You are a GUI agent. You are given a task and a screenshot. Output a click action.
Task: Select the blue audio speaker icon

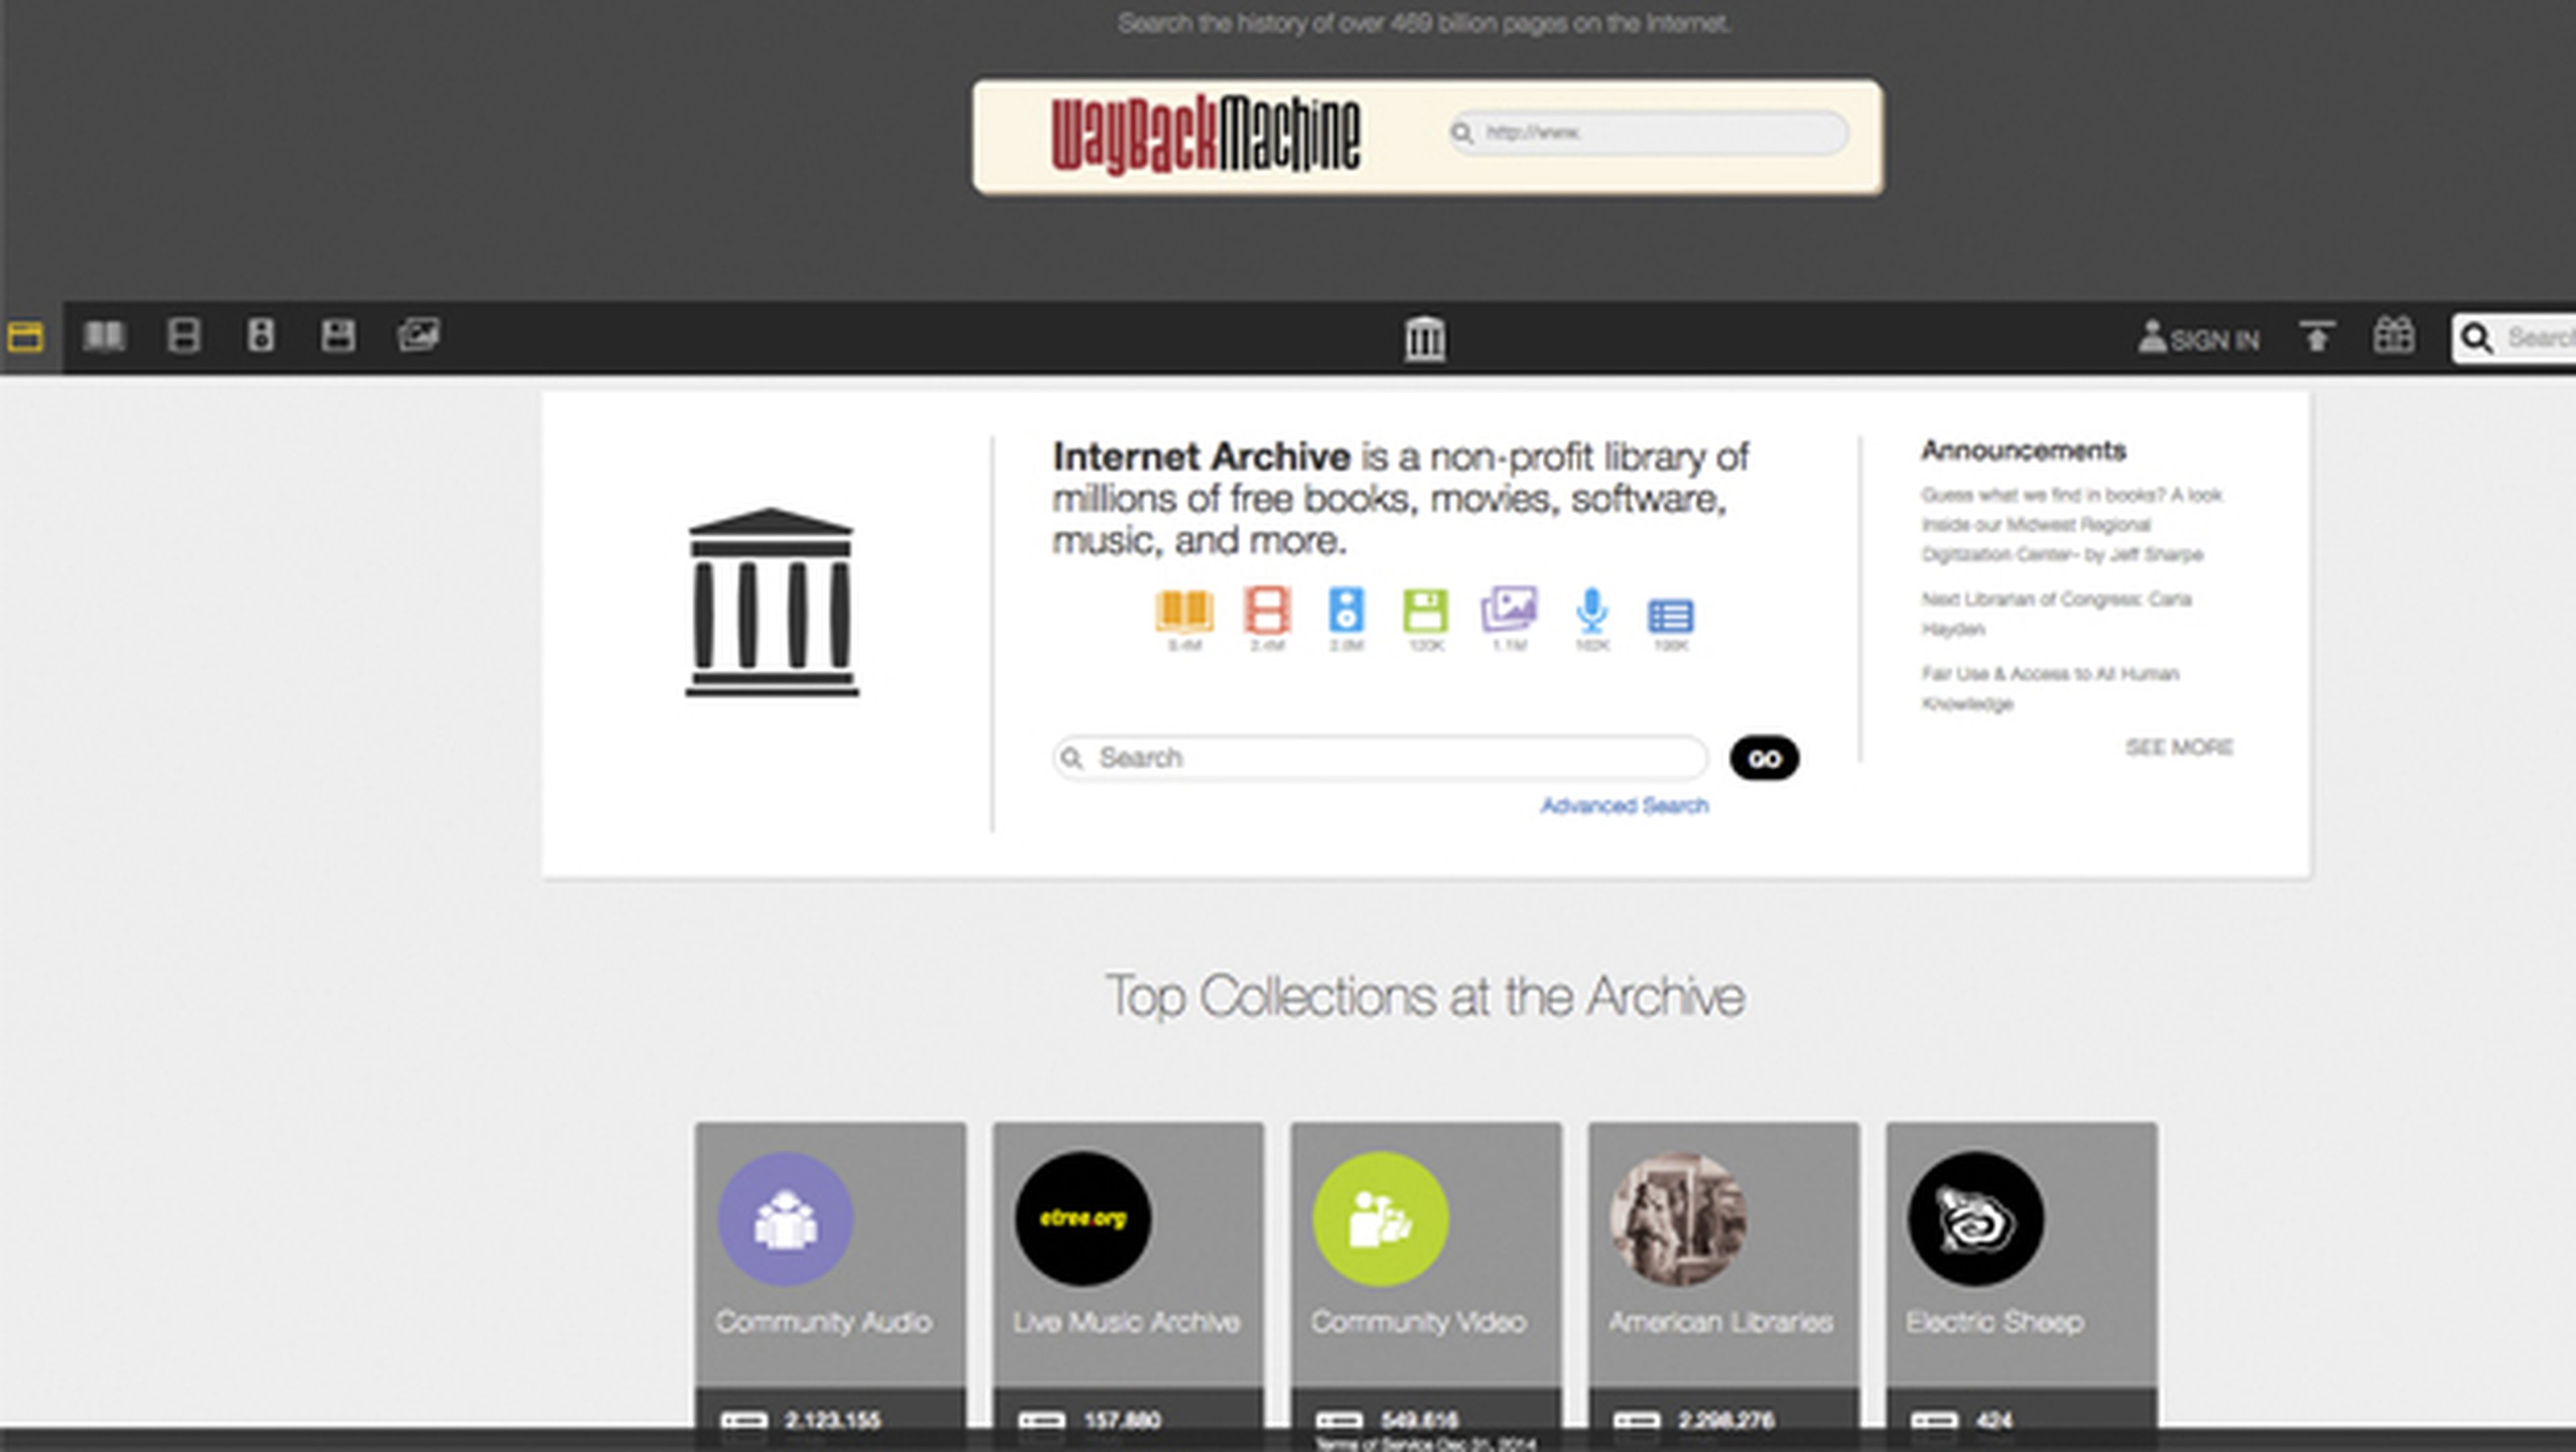tap(1346, 611)
